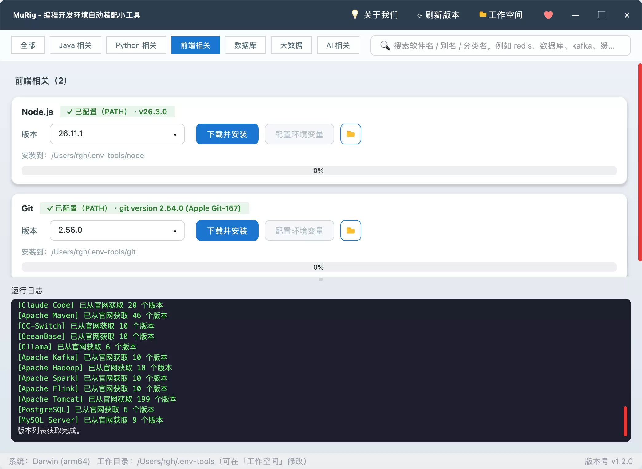Switch to the Python 相关 tab
The image size is (642, 469).
[136, 45]
